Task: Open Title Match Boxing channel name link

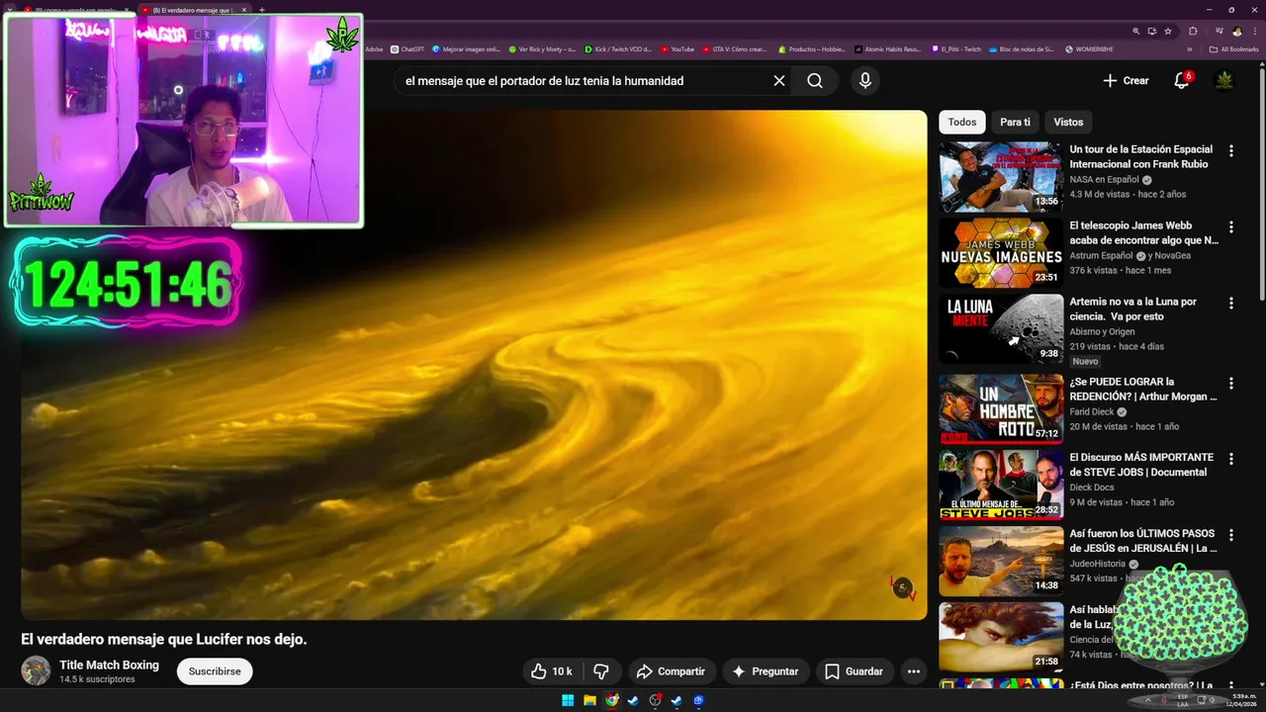Action: (x=109, y=665)
